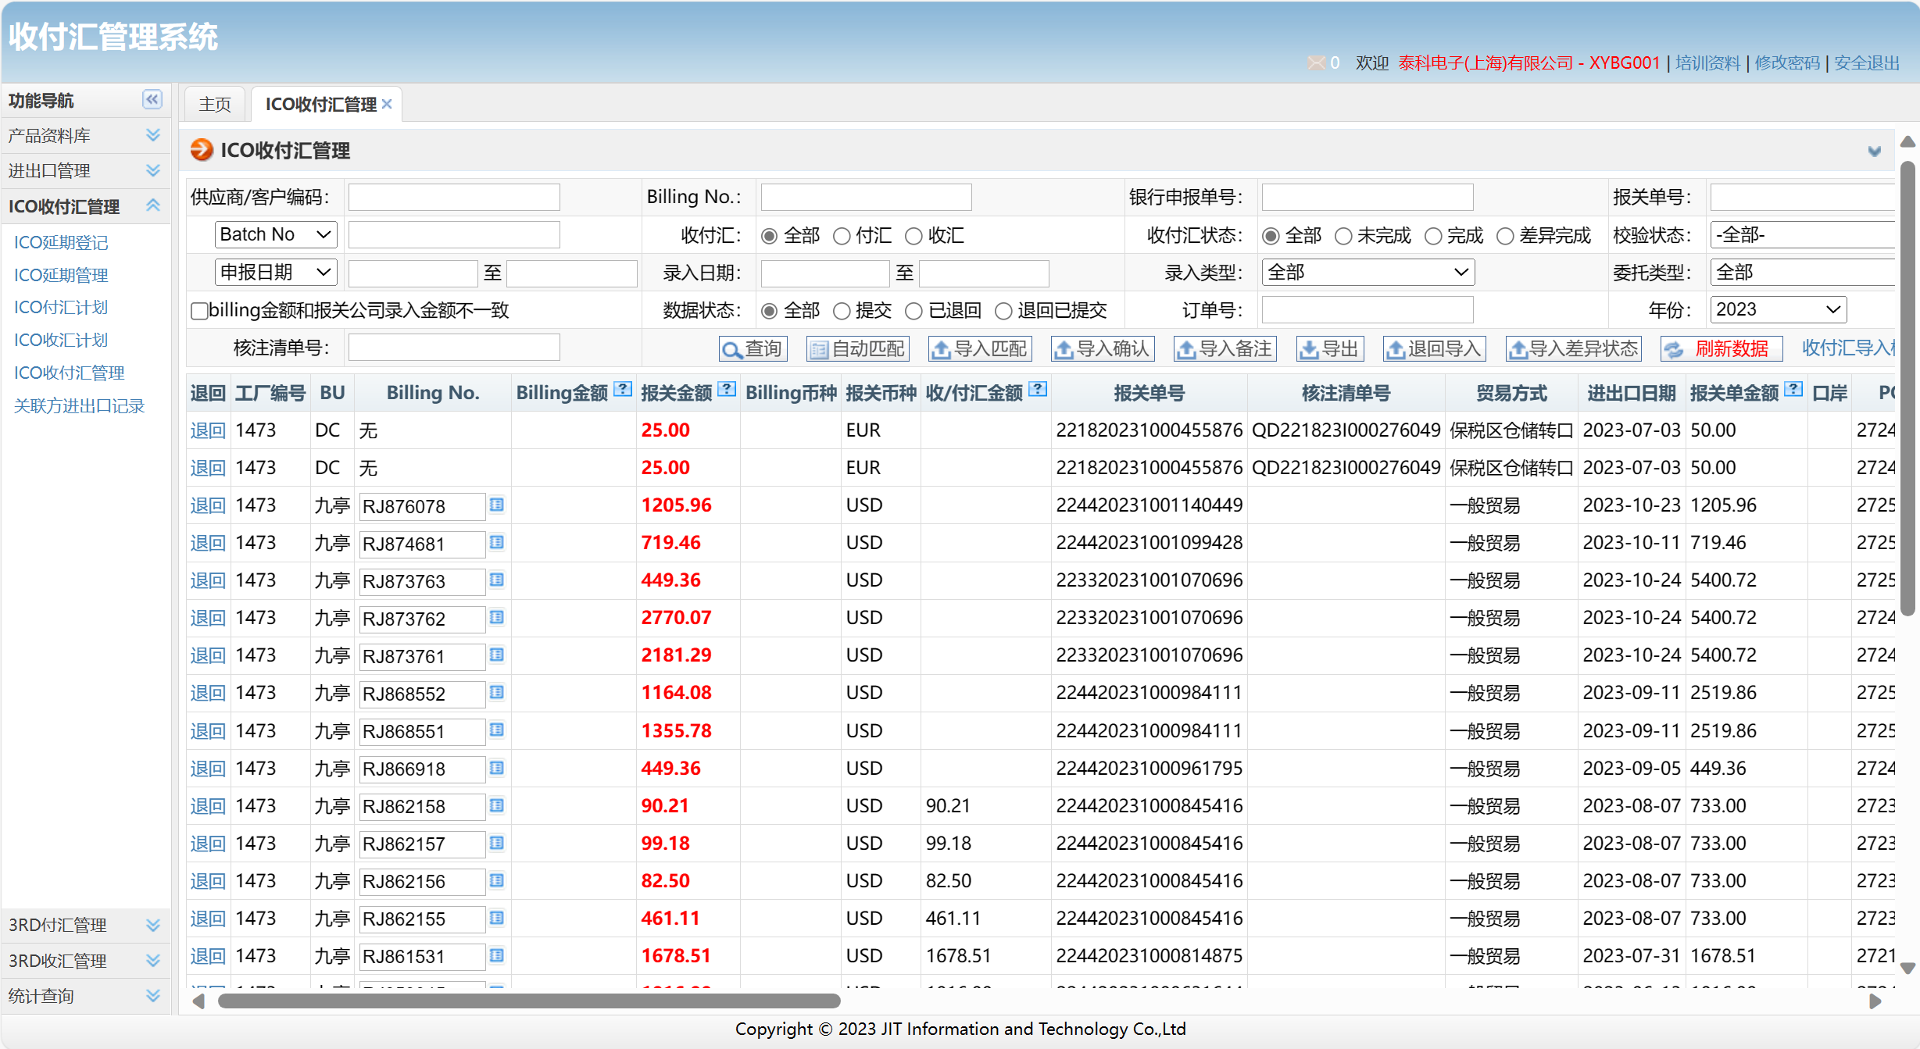The image size is (1920, 1049).
Task: Click the 导入确认 button
Action: click(x=1102, y=348)
